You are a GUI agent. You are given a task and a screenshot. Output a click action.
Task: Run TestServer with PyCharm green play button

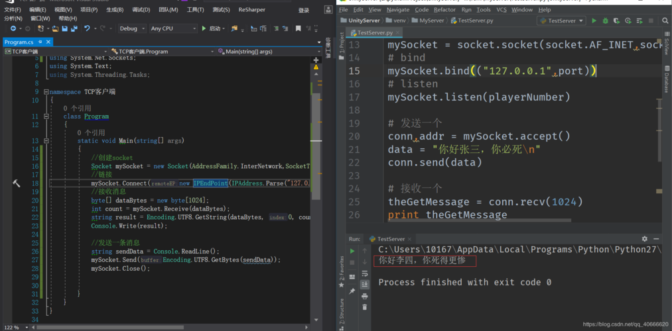594,21
